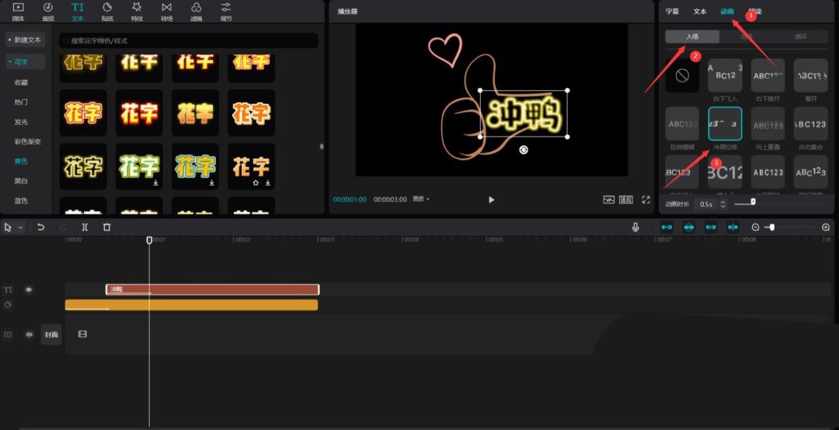
Task: Open the 媒体 media panel
Action: [18, 11]
